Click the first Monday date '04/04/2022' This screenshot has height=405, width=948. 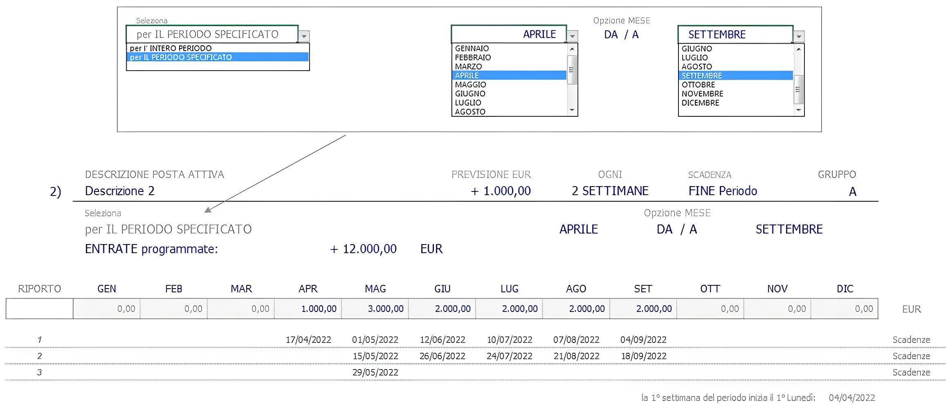pos(852,398)
